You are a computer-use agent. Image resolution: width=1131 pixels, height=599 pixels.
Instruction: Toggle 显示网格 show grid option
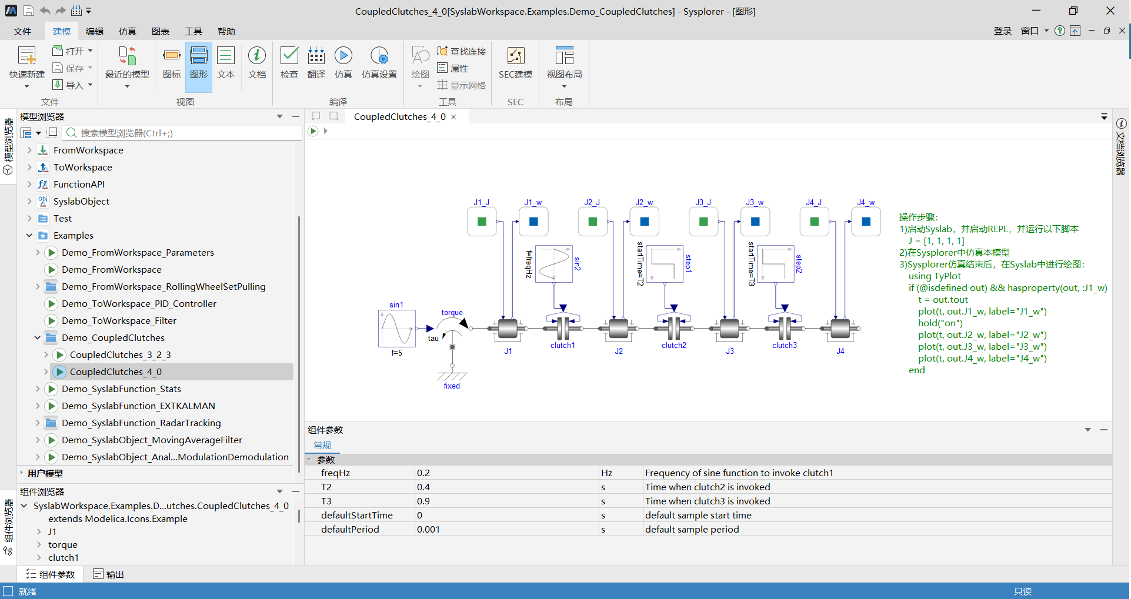[x=462, y=85]
